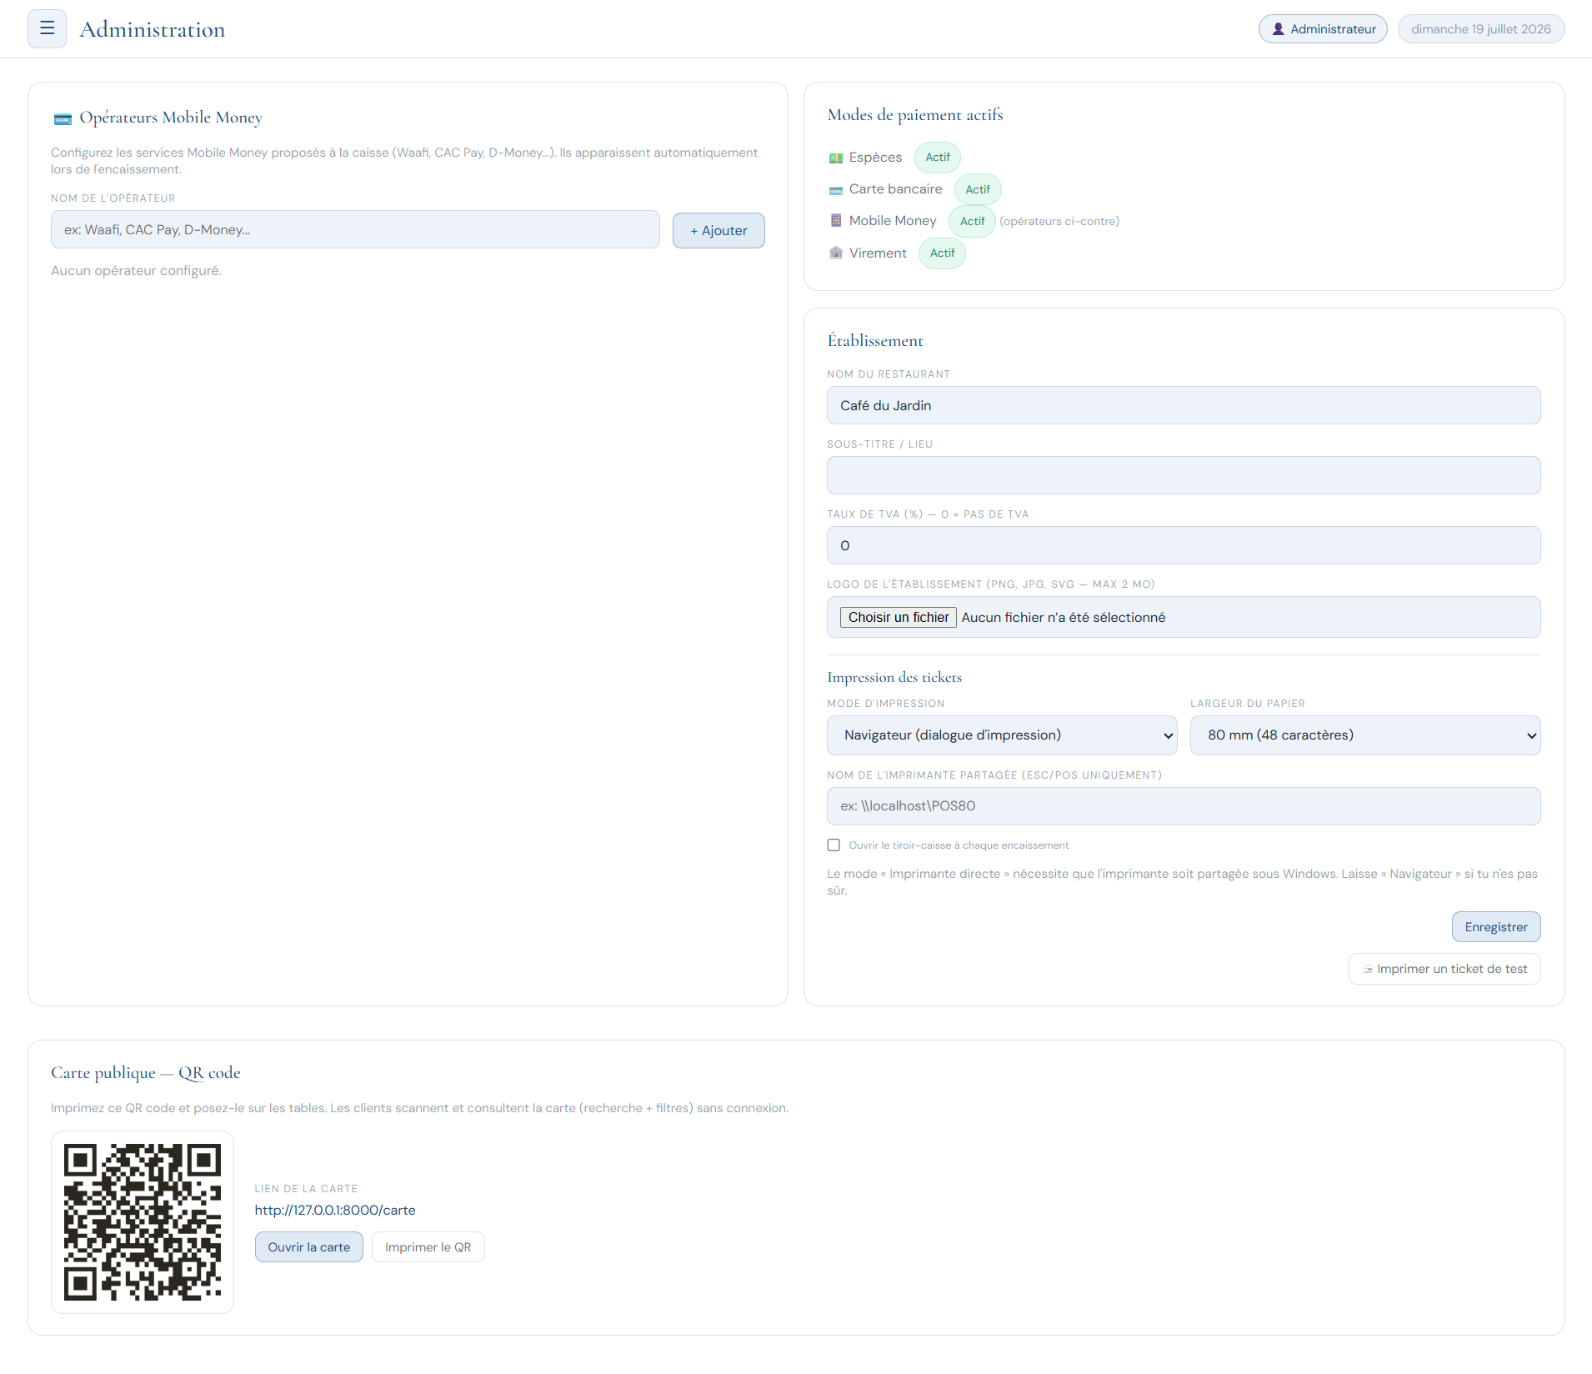Click the Administrateur user icon badge
The width and height of the screenshot is (1592, 1374).
click(x=1323, y=29)
